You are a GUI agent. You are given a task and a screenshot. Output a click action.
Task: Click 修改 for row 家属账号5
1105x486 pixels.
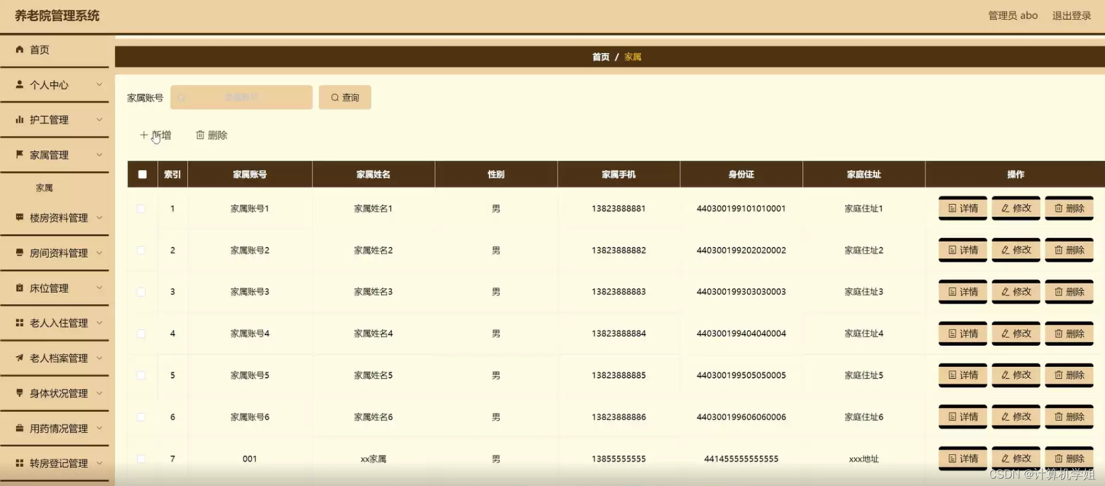[x=1016, y=375]
